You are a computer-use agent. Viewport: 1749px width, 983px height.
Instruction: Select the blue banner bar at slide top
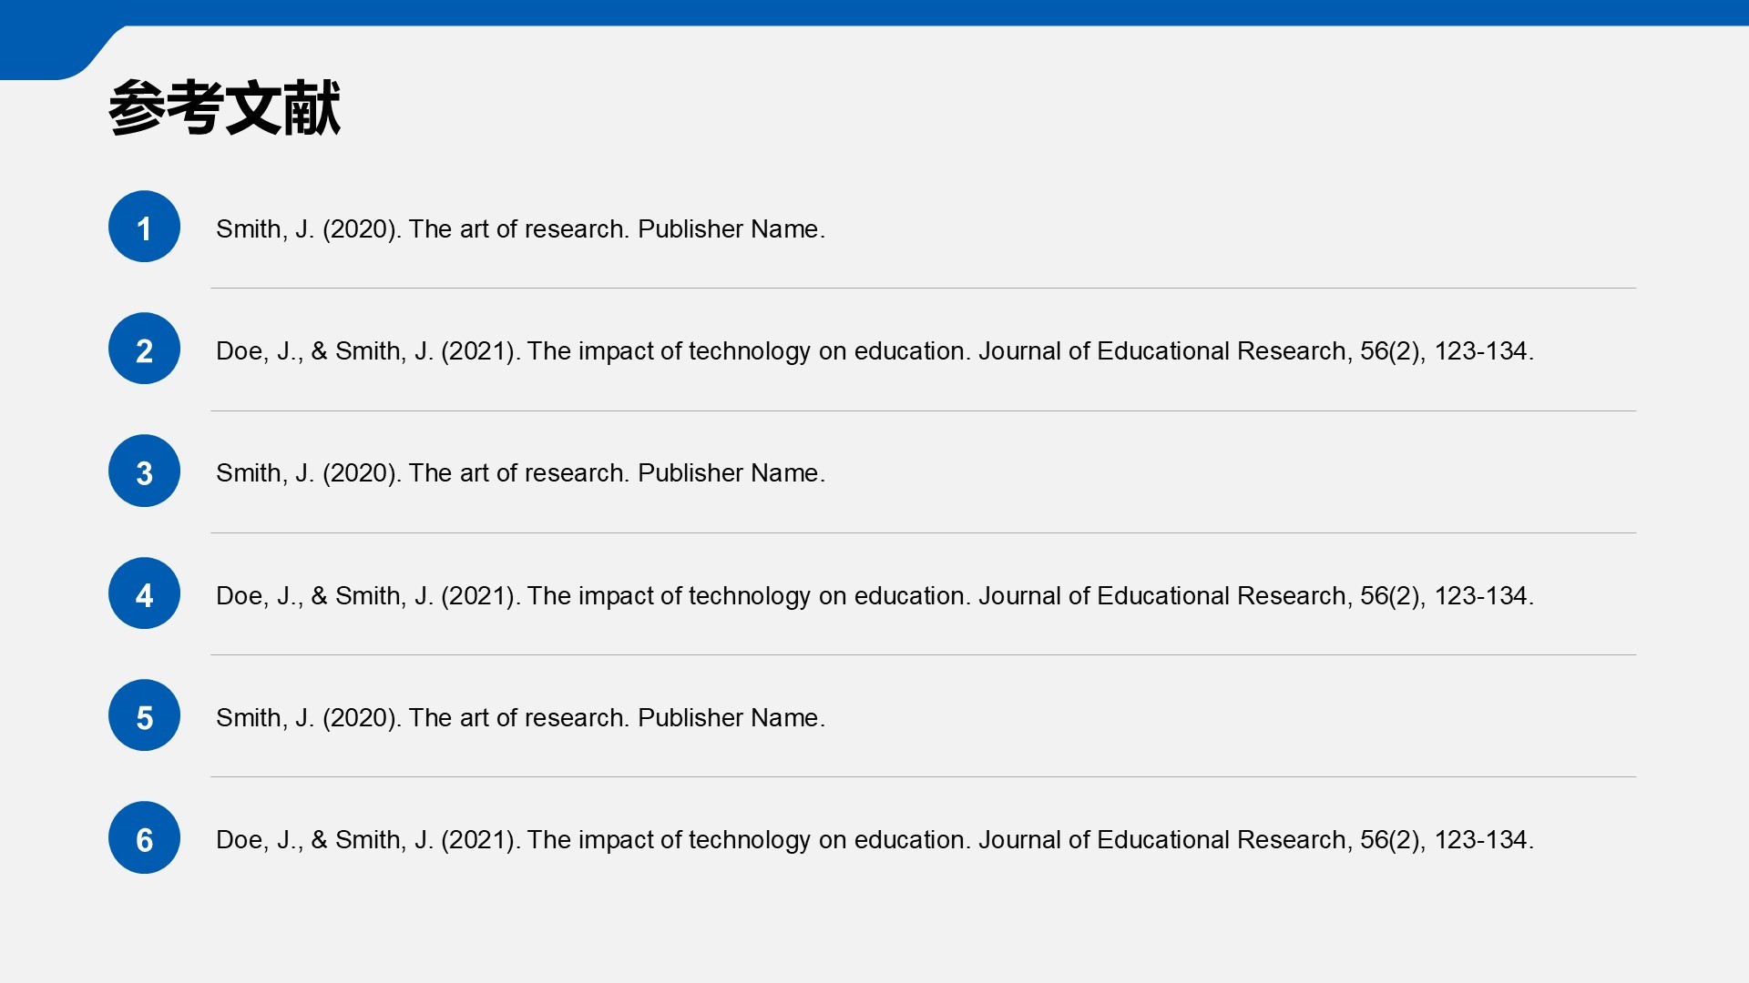click(x=911, y=12)
